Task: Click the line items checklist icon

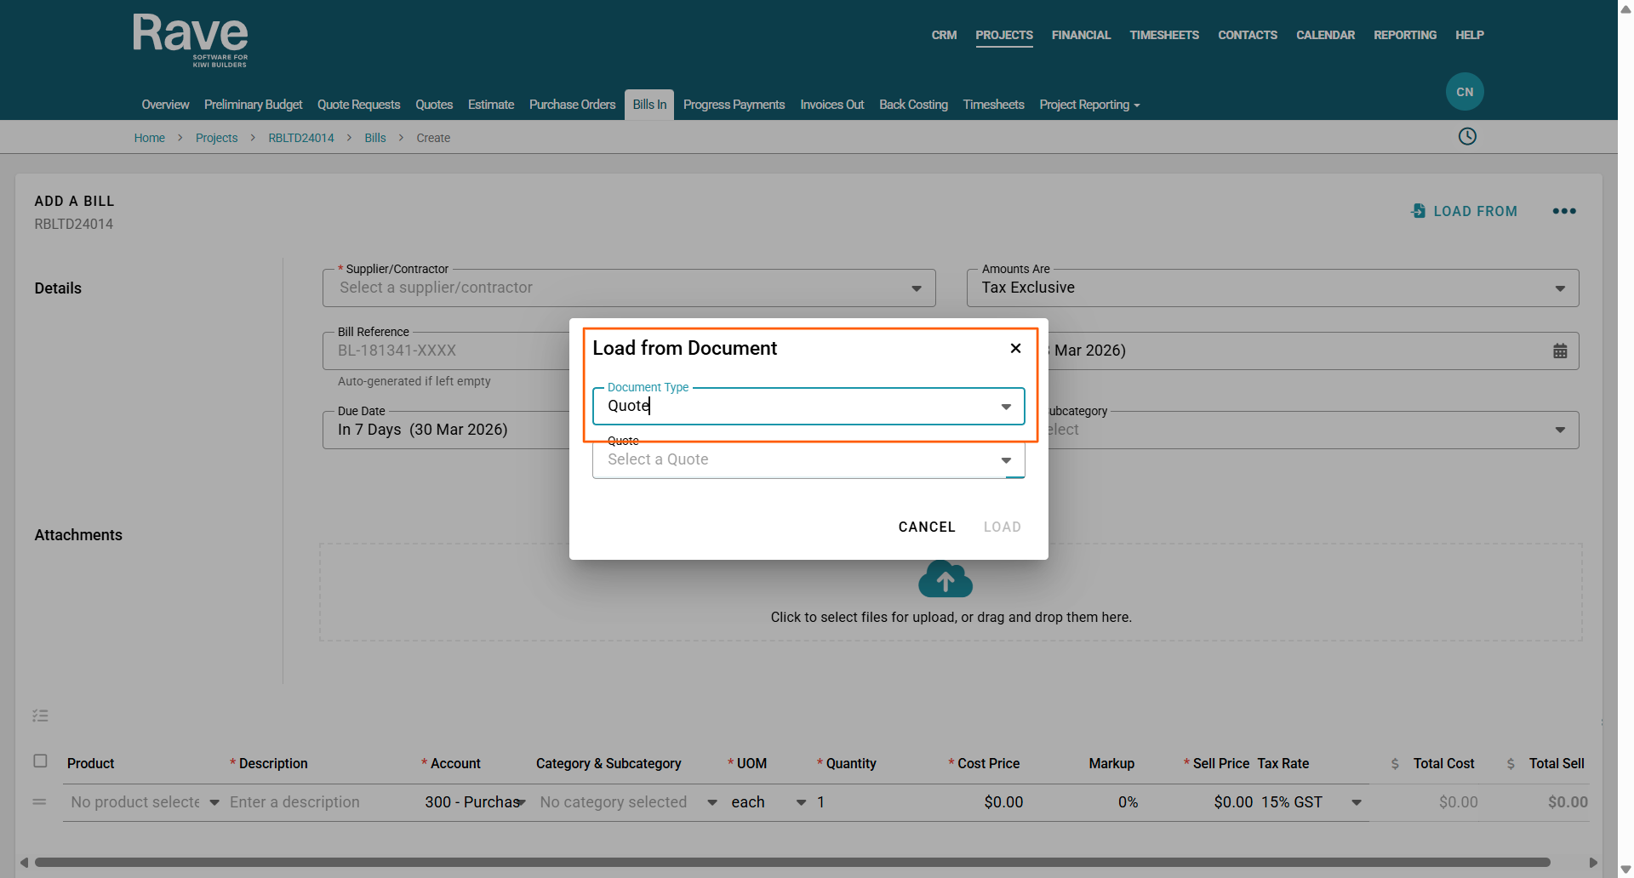Action: 40,716
